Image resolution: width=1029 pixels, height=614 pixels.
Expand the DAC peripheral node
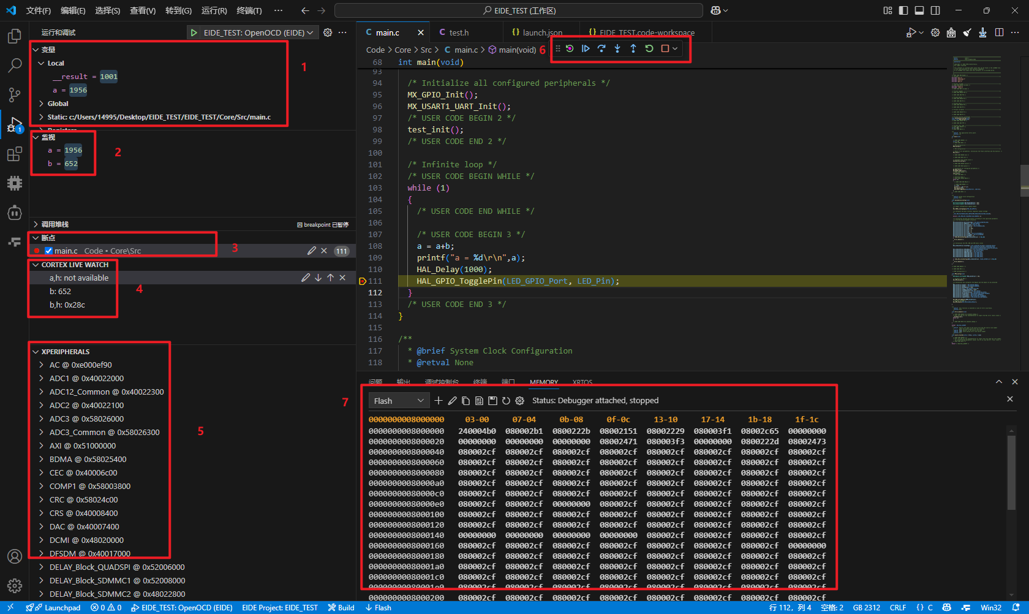tap(41, 526)
